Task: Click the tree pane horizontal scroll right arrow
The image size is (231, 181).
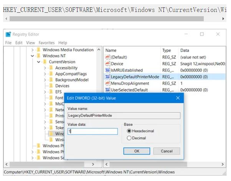Action: point(93,164)
